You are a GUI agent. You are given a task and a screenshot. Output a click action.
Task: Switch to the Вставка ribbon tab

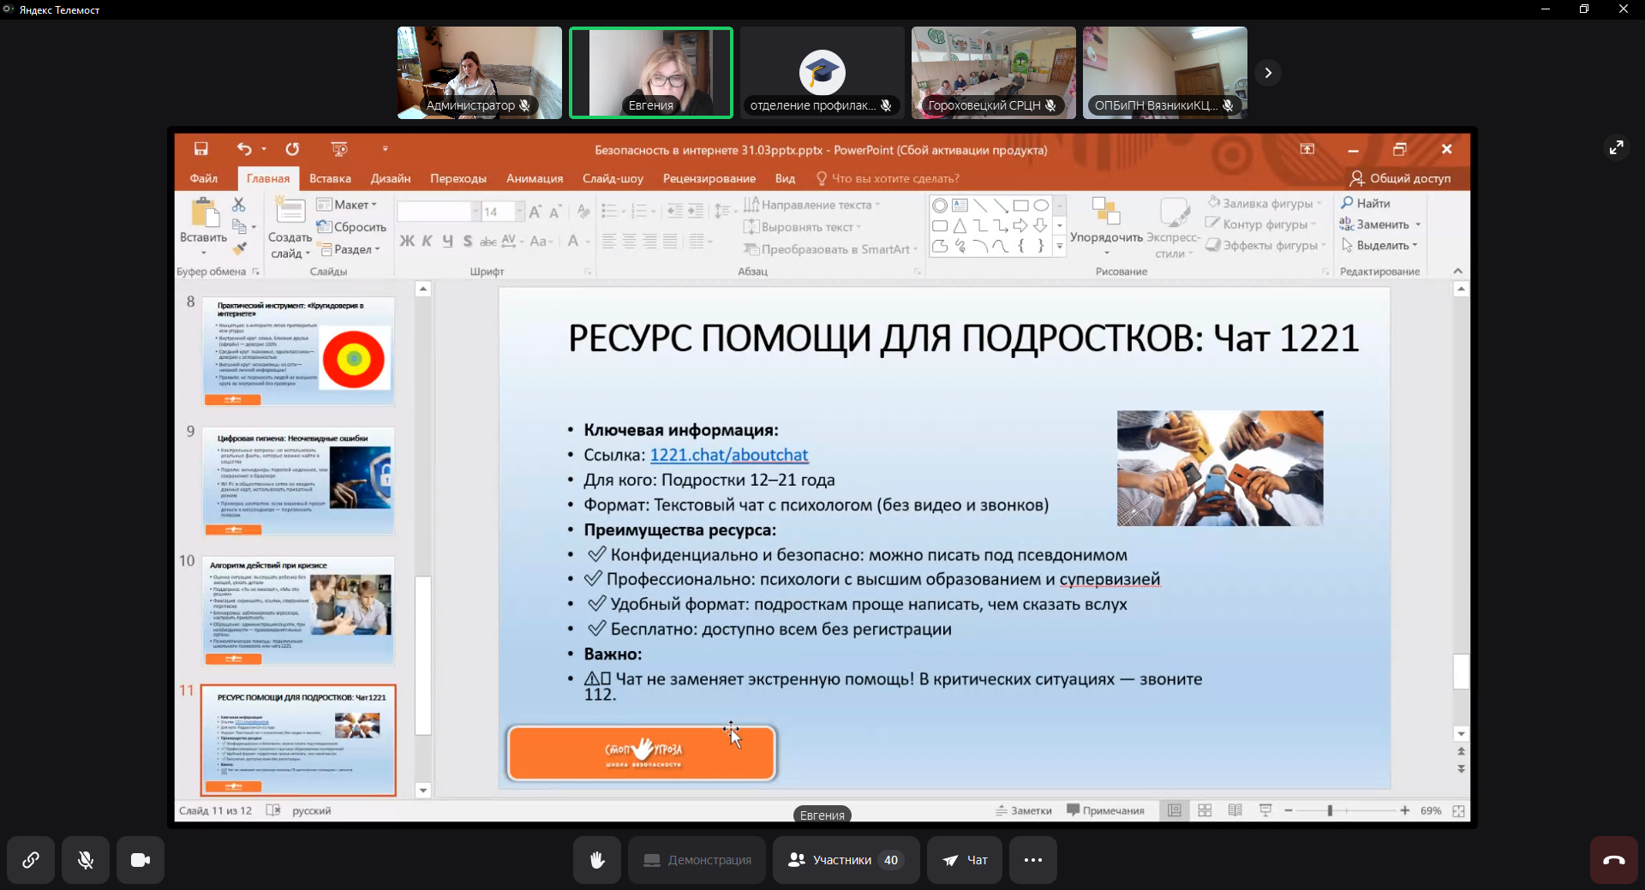click(330, 178)
